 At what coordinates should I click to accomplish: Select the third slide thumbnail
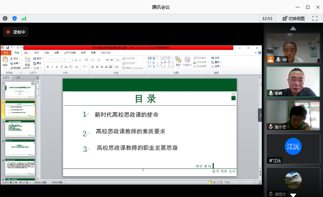coord(20,129)
